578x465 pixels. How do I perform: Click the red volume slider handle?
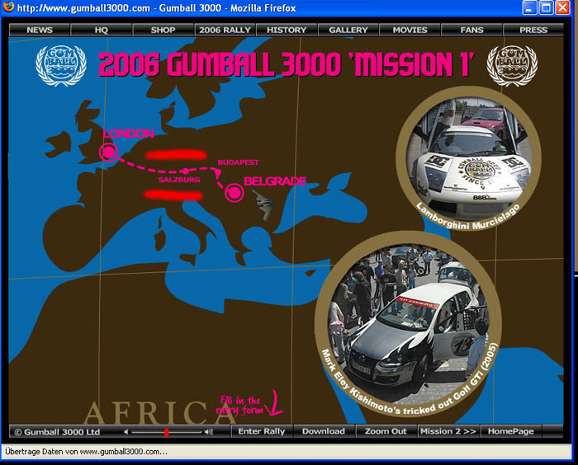pyautogui.click(x=166, y=431)
